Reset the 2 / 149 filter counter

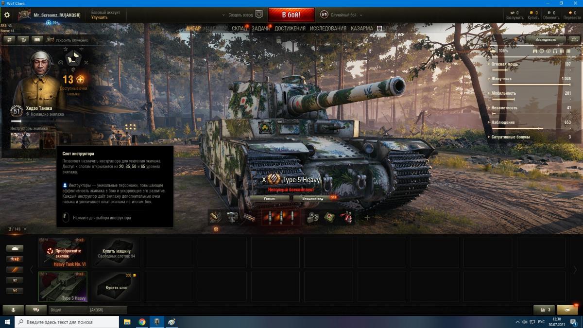(x=25, y=229)
